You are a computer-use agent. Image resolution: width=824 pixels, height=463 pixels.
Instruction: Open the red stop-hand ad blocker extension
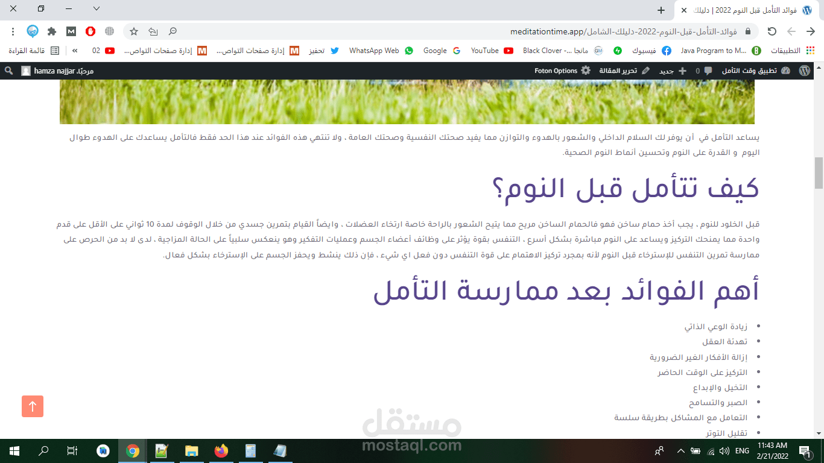(90, 31)
